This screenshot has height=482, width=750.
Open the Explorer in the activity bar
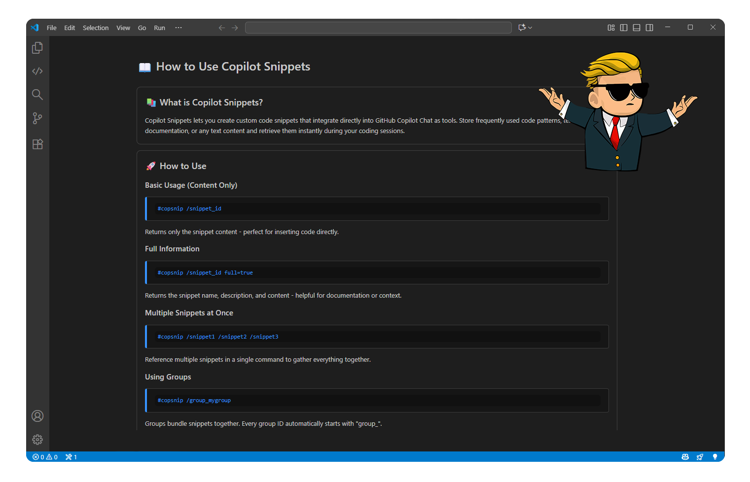pos(37,47)
